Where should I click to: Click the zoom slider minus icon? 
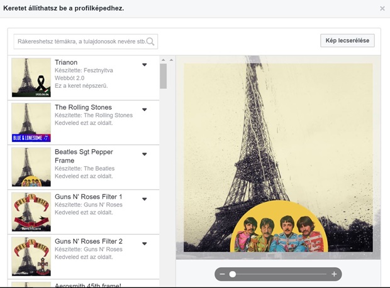pyautogui.click(x=222, y=274)
